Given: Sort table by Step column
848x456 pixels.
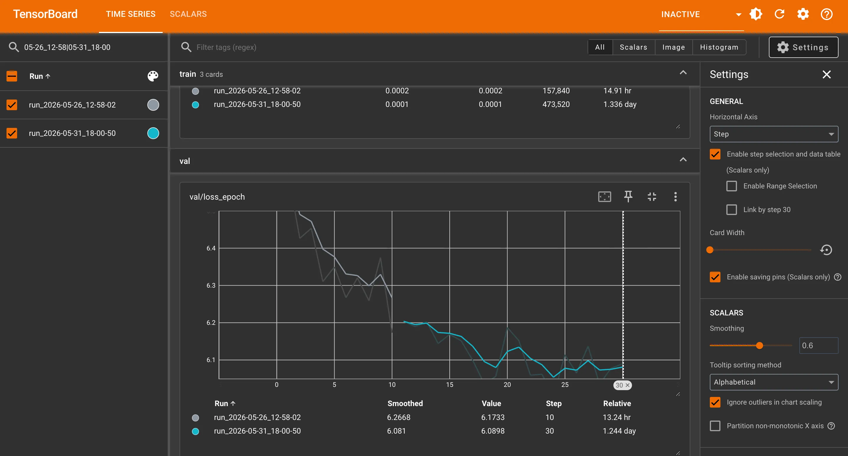Looking at the screenshot, I should pos(554,404).
